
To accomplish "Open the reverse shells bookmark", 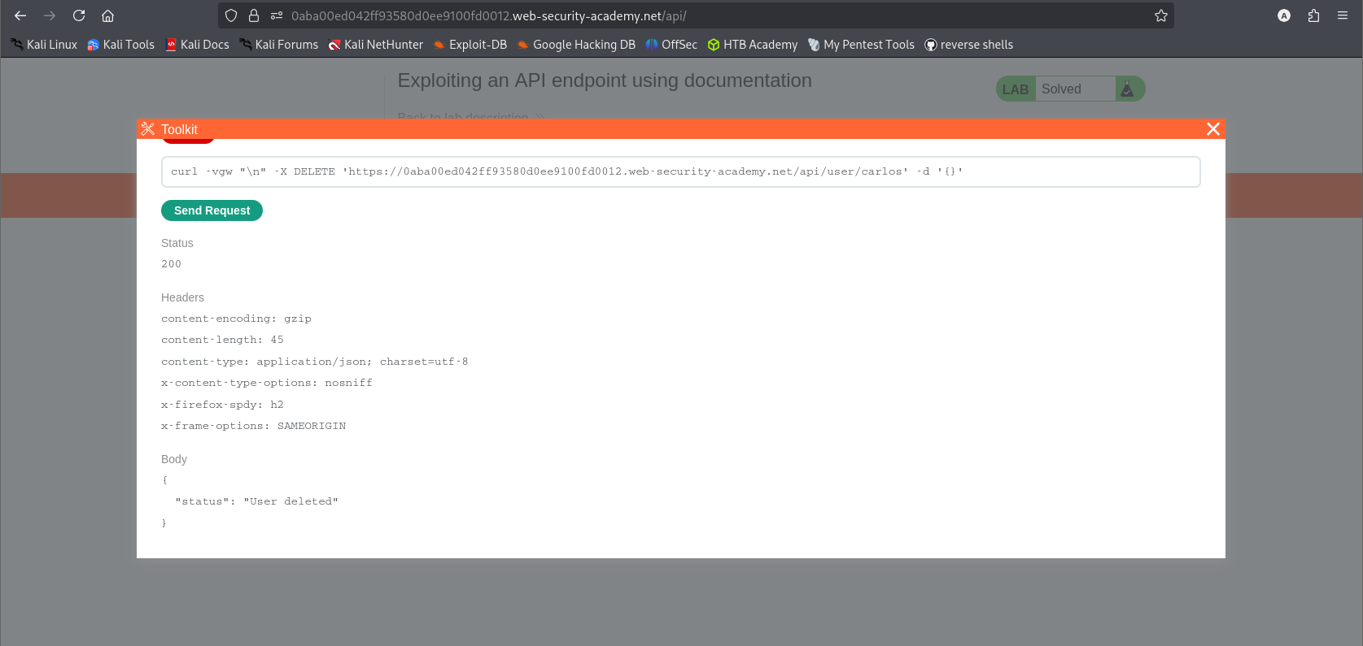I will (x=968, y=45).
